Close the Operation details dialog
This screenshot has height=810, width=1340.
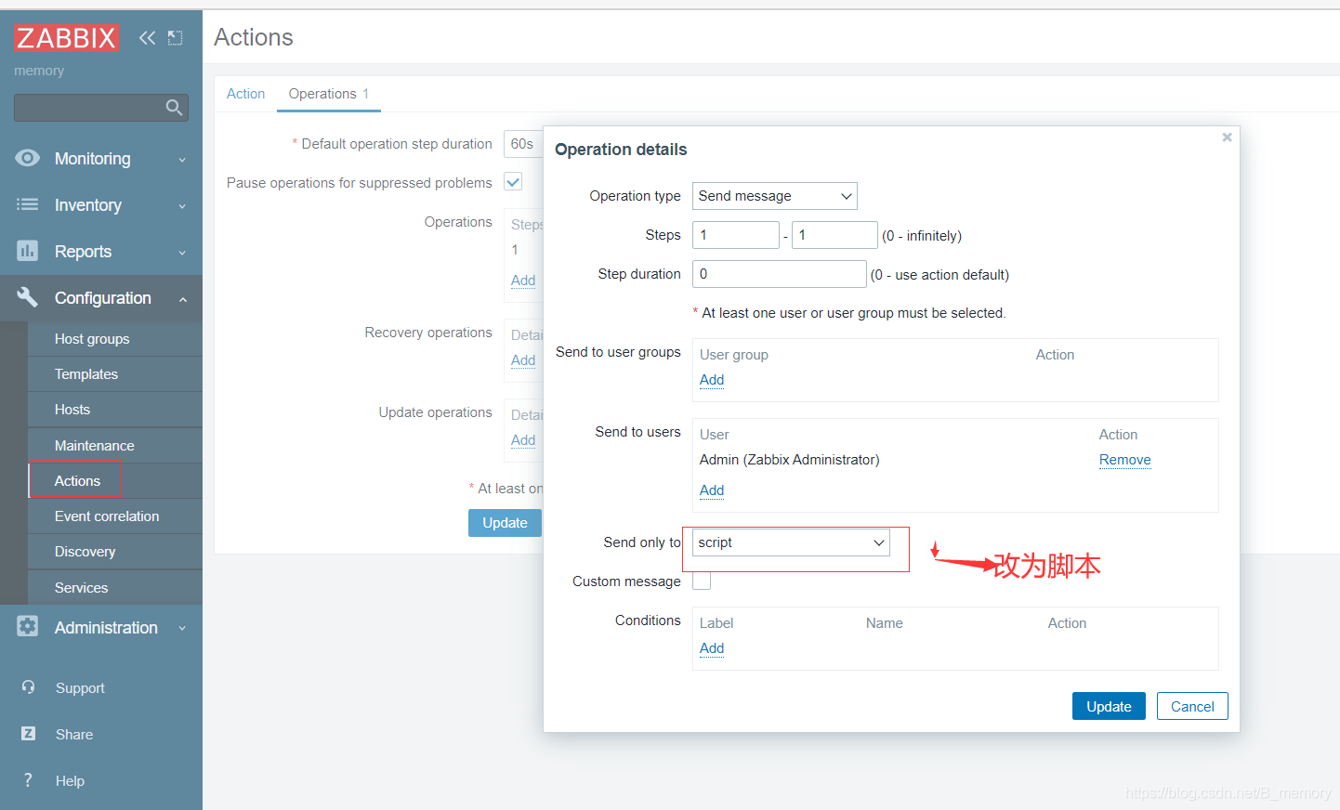[x=1227, y=137]
